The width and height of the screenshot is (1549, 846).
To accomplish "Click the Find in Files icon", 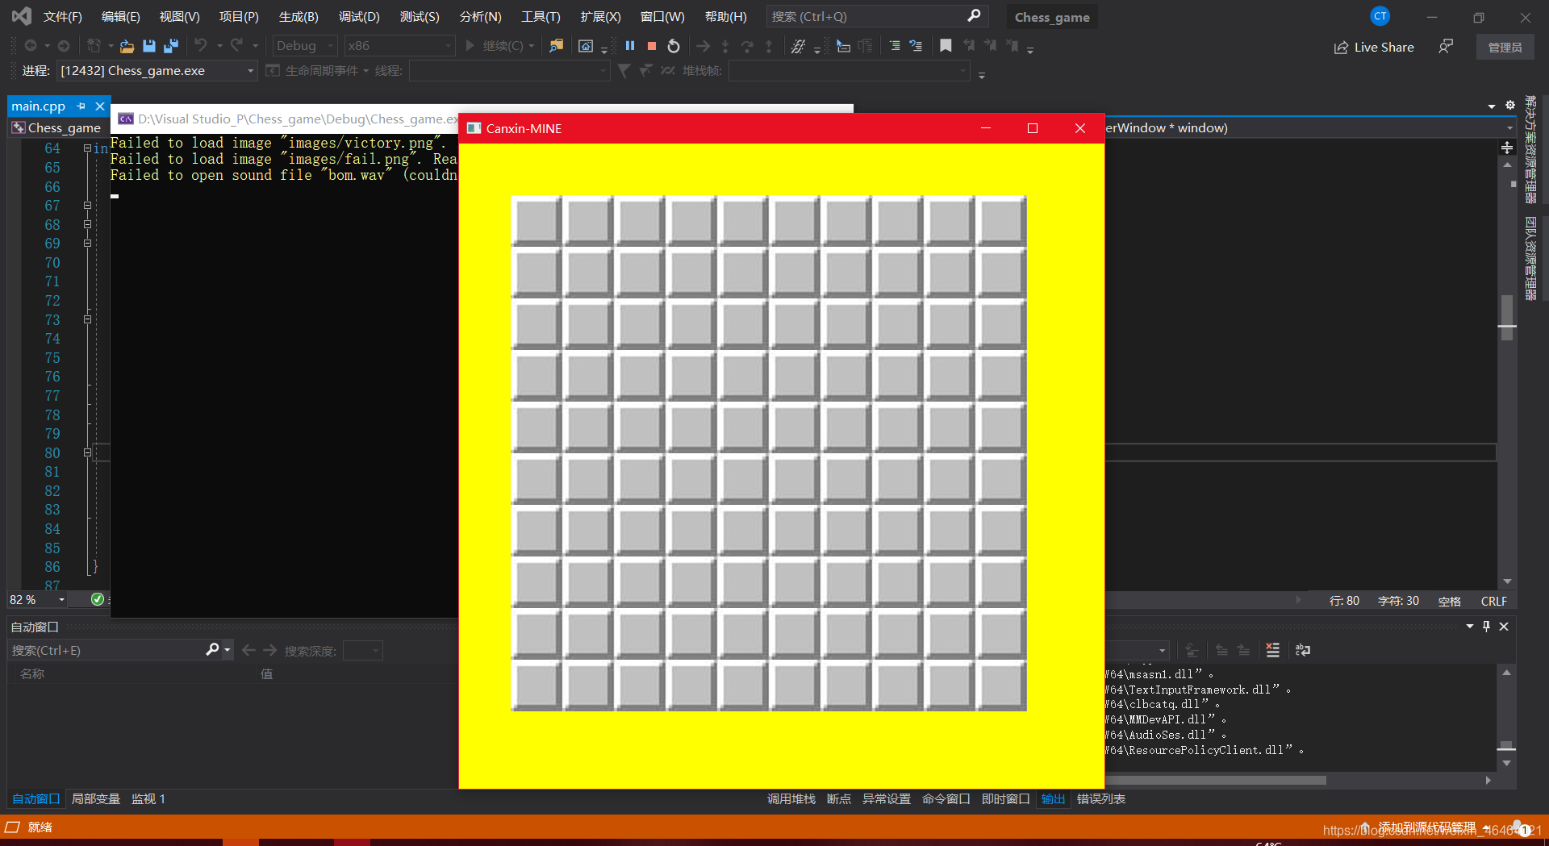I will [x=556, y=46].
